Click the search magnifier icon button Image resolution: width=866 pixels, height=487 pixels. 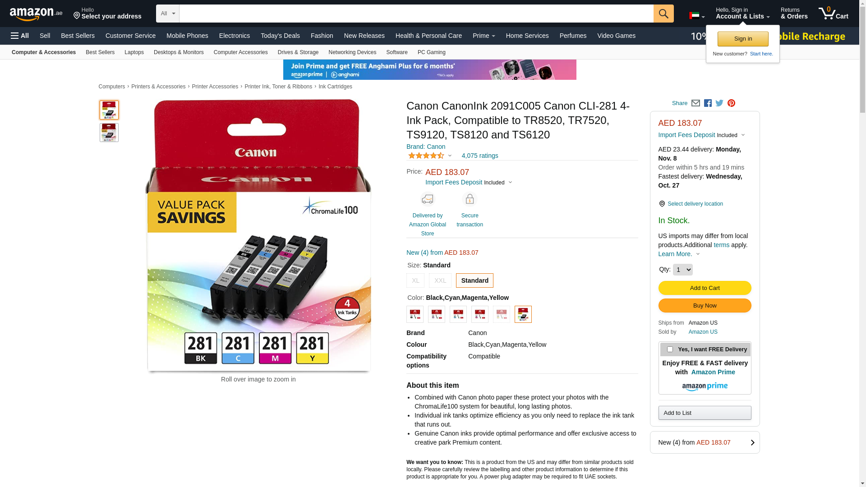[x=663, y=14]
